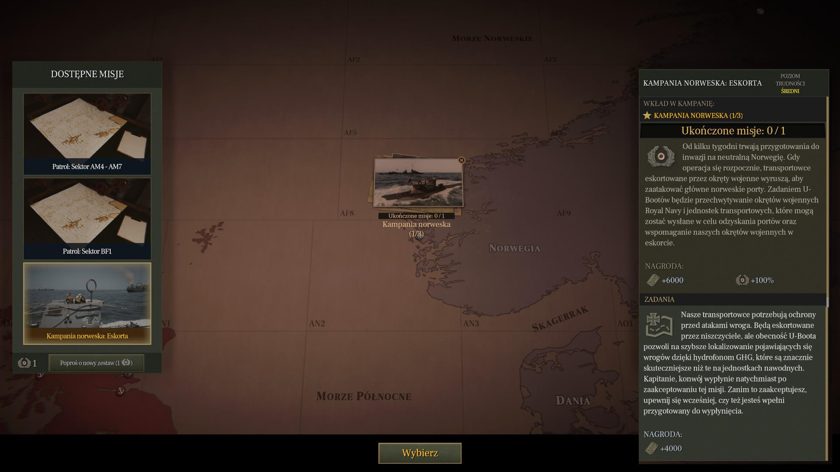
Task: Click Poproś o nowy zestaw button
Action: pos(96,363)
